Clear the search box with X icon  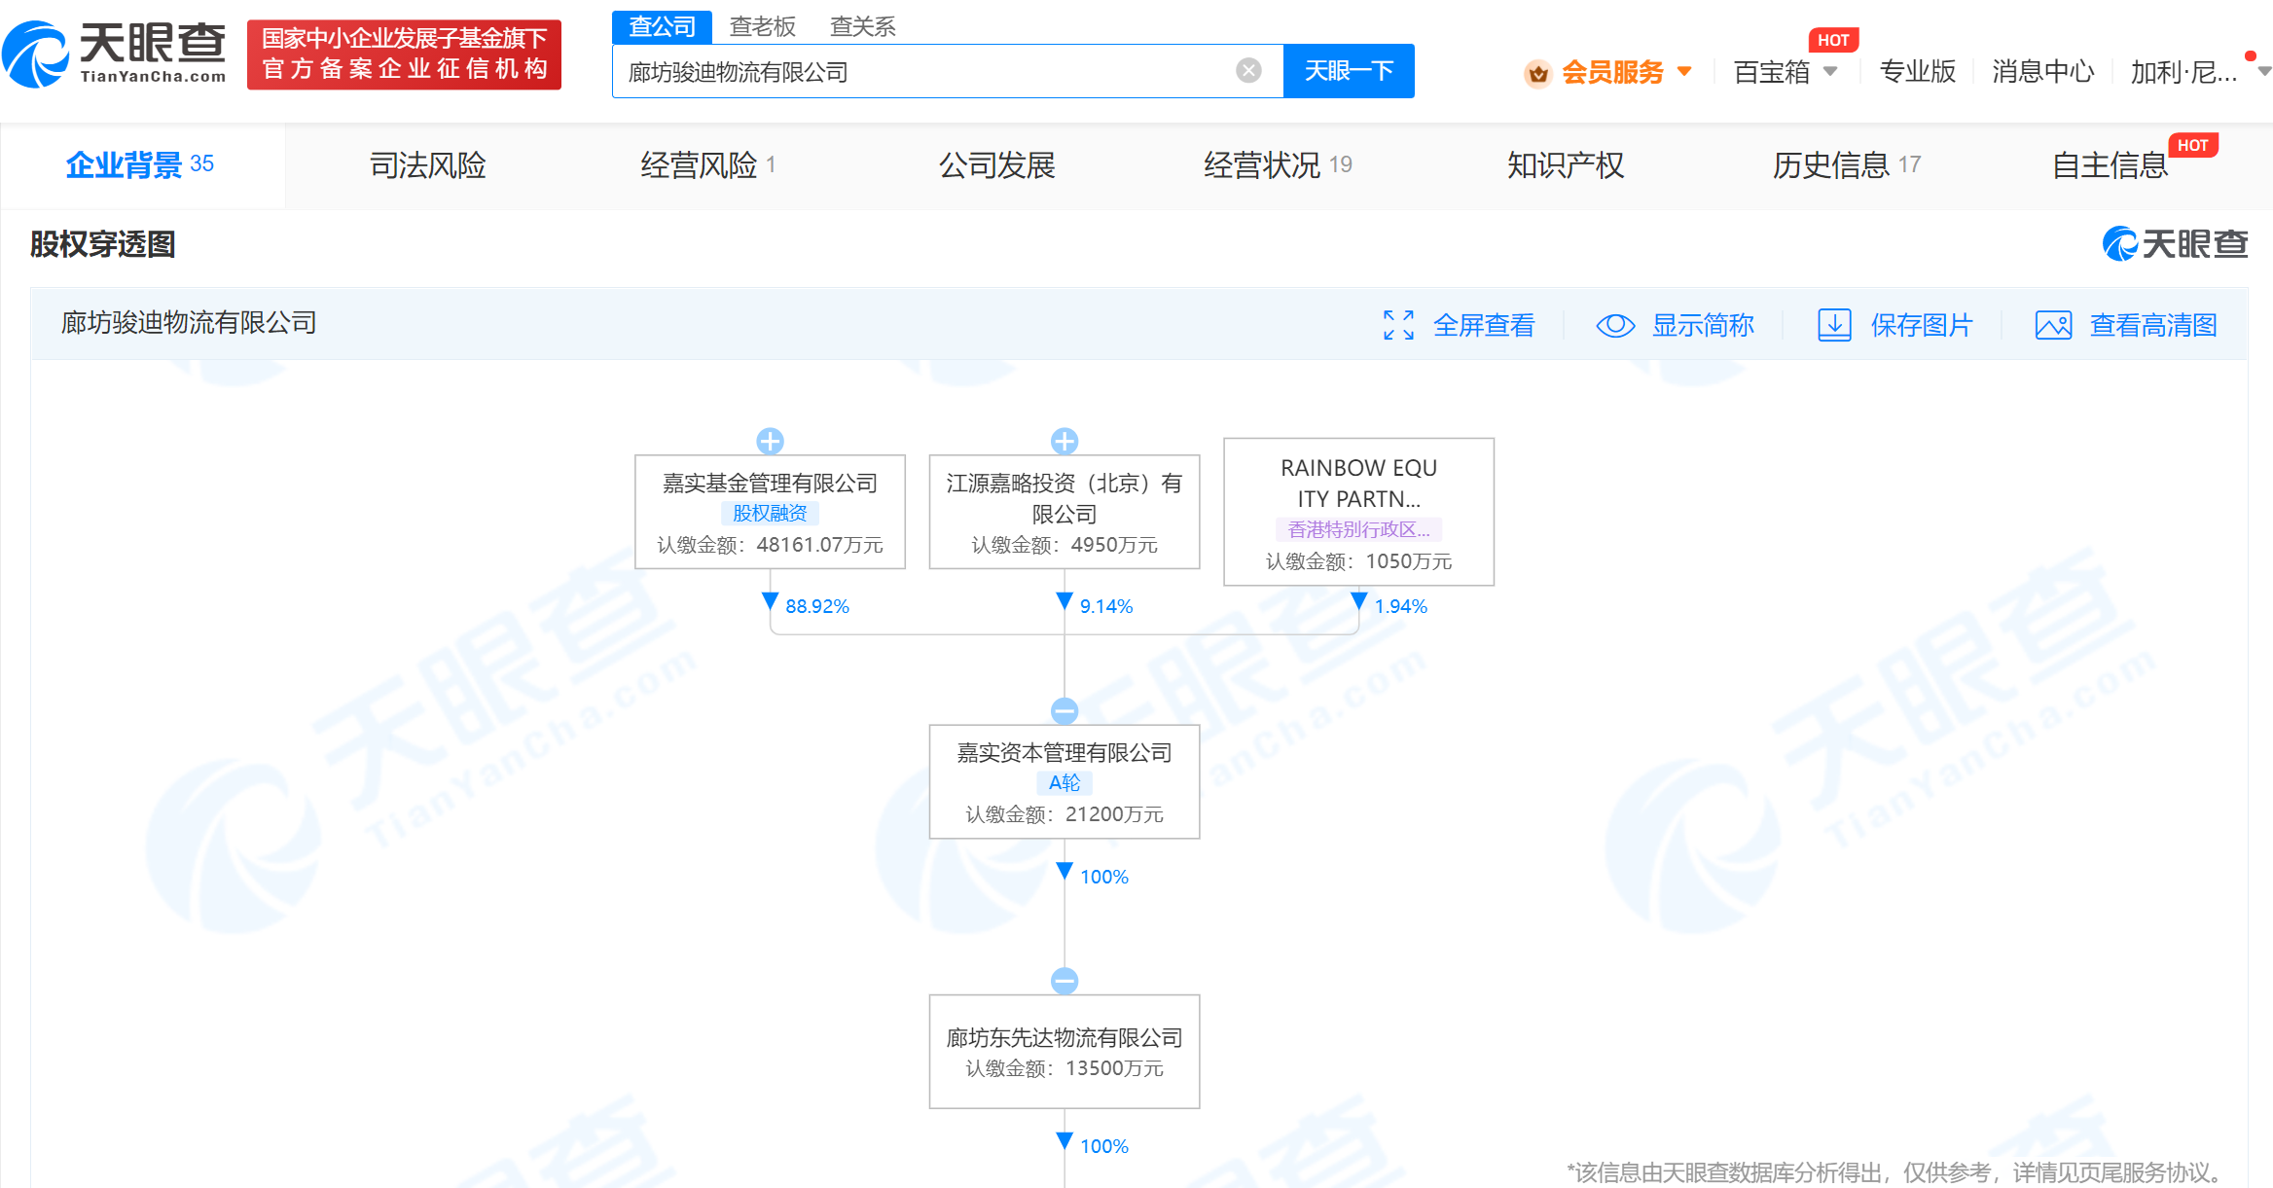click(1248, 71)
